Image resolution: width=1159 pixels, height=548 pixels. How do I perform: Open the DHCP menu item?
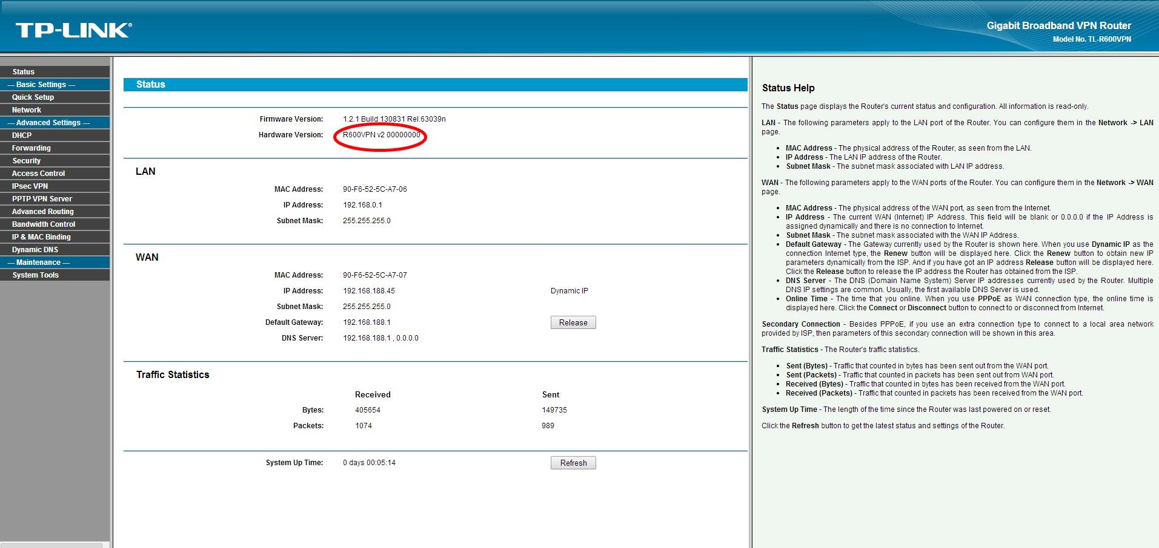click(55, 135)
